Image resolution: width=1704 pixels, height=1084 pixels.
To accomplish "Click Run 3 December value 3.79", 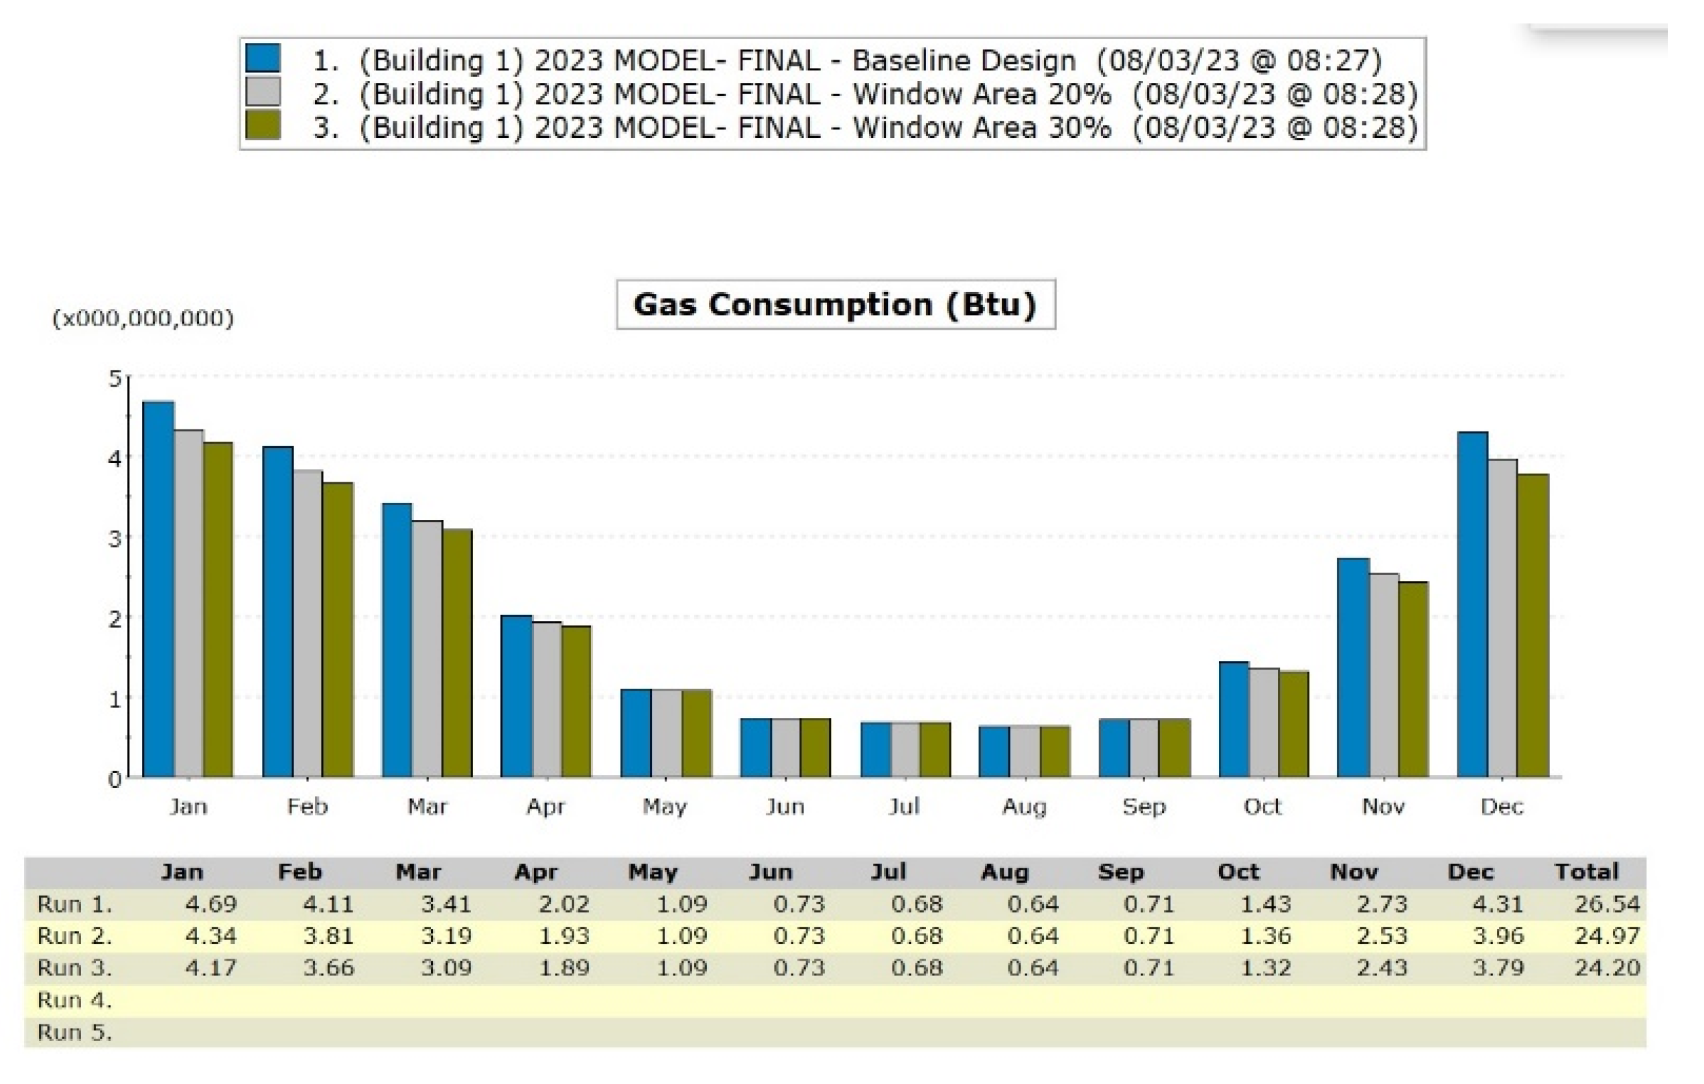I will pyautogui.click(x=1498, y=967).
